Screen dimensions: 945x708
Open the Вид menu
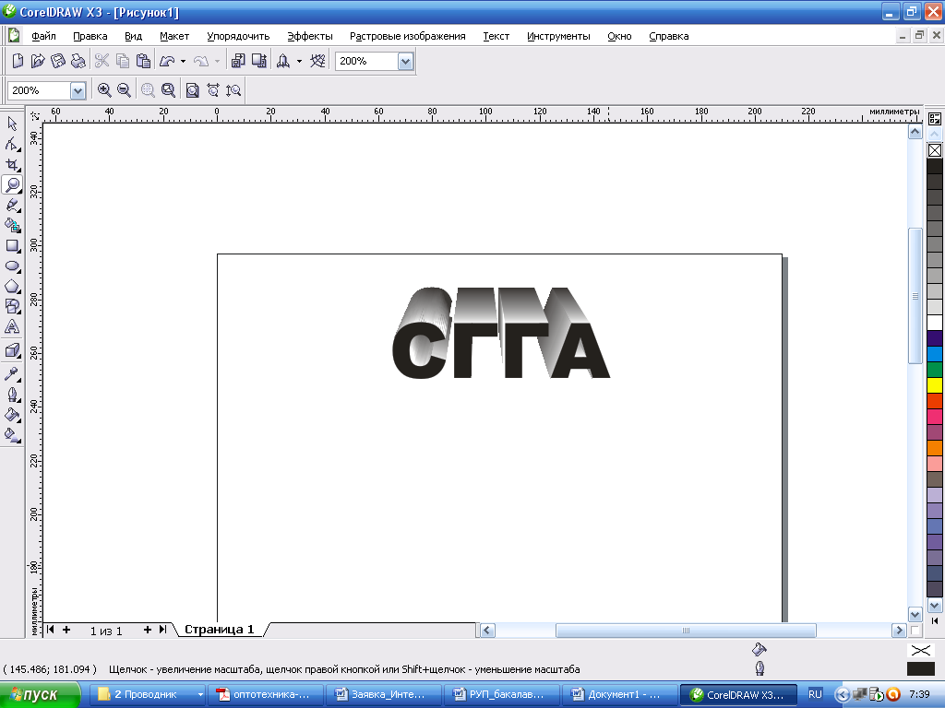133,36
